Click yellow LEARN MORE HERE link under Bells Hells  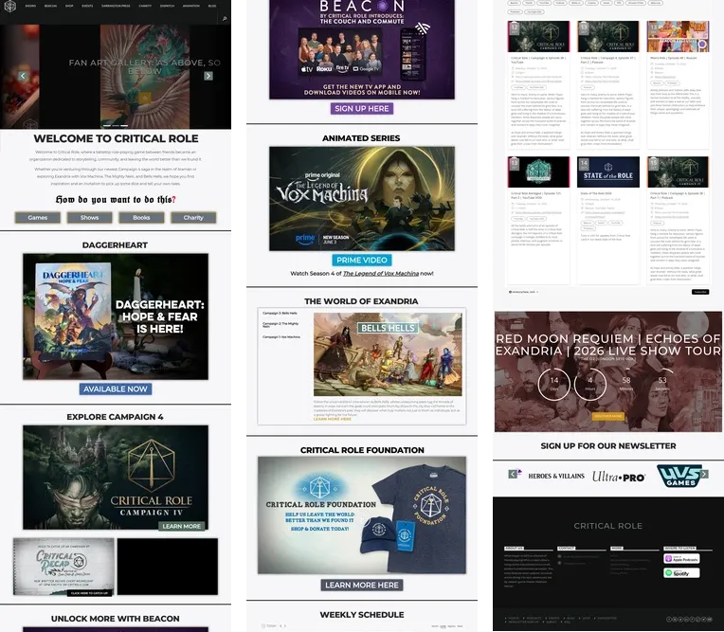pos(333,419)
